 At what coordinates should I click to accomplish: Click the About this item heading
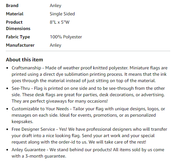point(24,60)
